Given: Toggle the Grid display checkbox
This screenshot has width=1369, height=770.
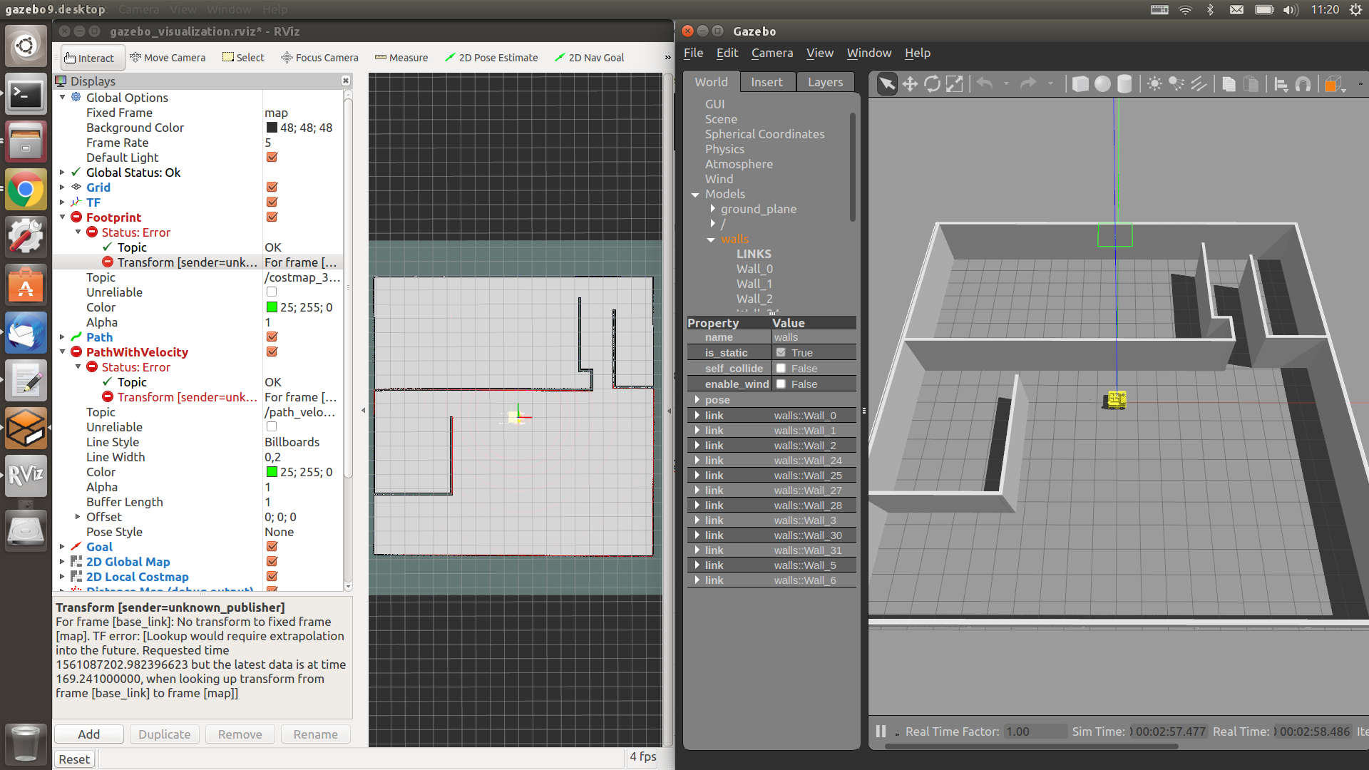Looking at the screenshot, I should [272, 188].
